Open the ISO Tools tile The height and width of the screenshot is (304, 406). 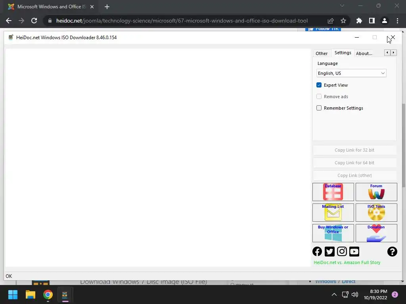376,213
